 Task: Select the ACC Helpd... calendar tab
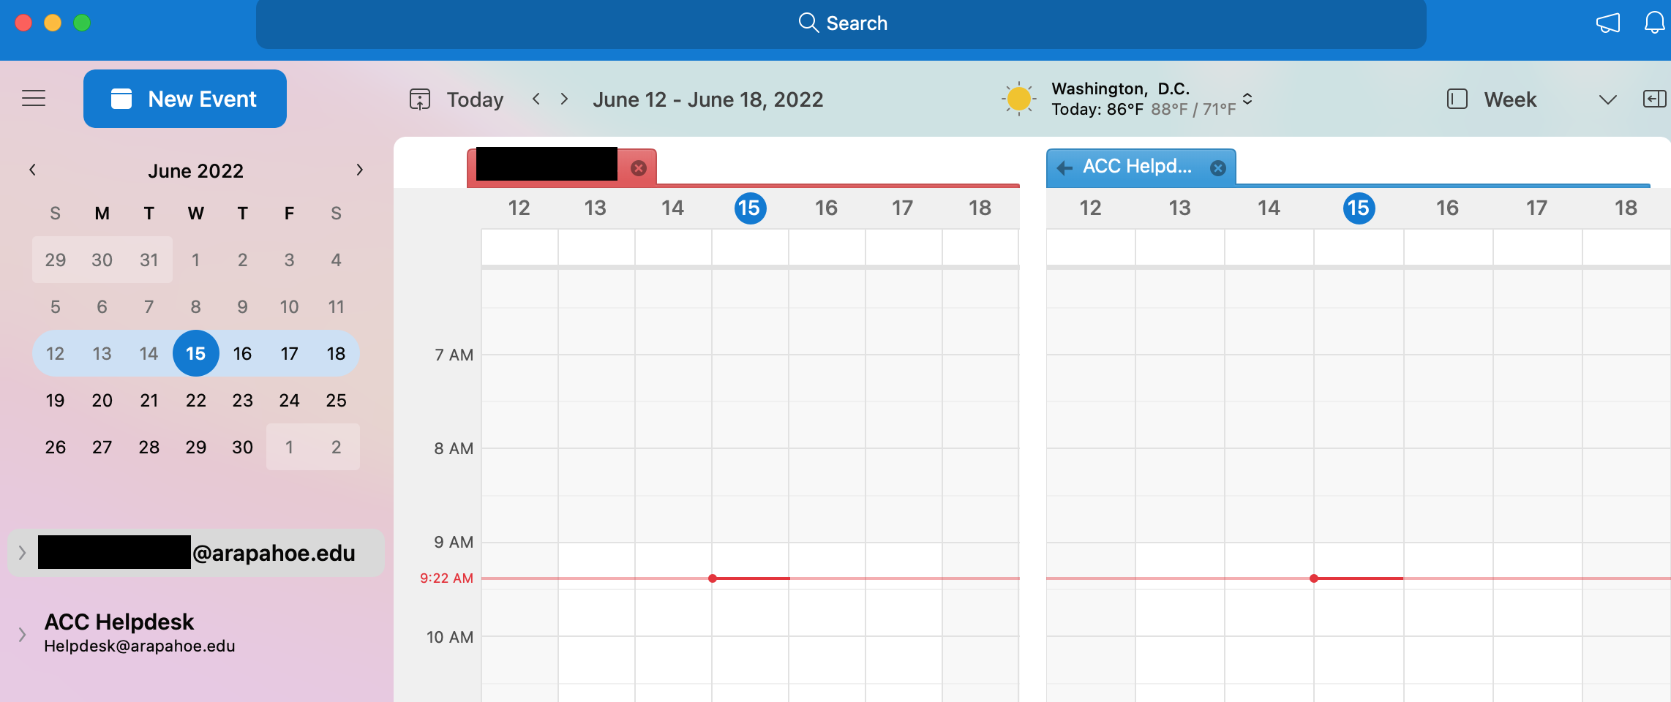pos(1137,167)
